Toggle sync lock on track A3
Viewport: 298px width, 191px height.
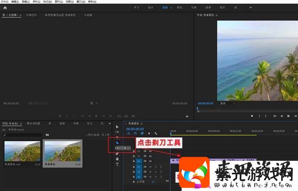point(145,177)
